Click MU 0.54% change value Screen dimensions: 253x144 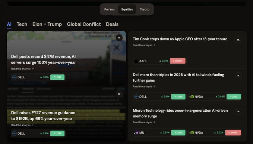pos(165,132)
